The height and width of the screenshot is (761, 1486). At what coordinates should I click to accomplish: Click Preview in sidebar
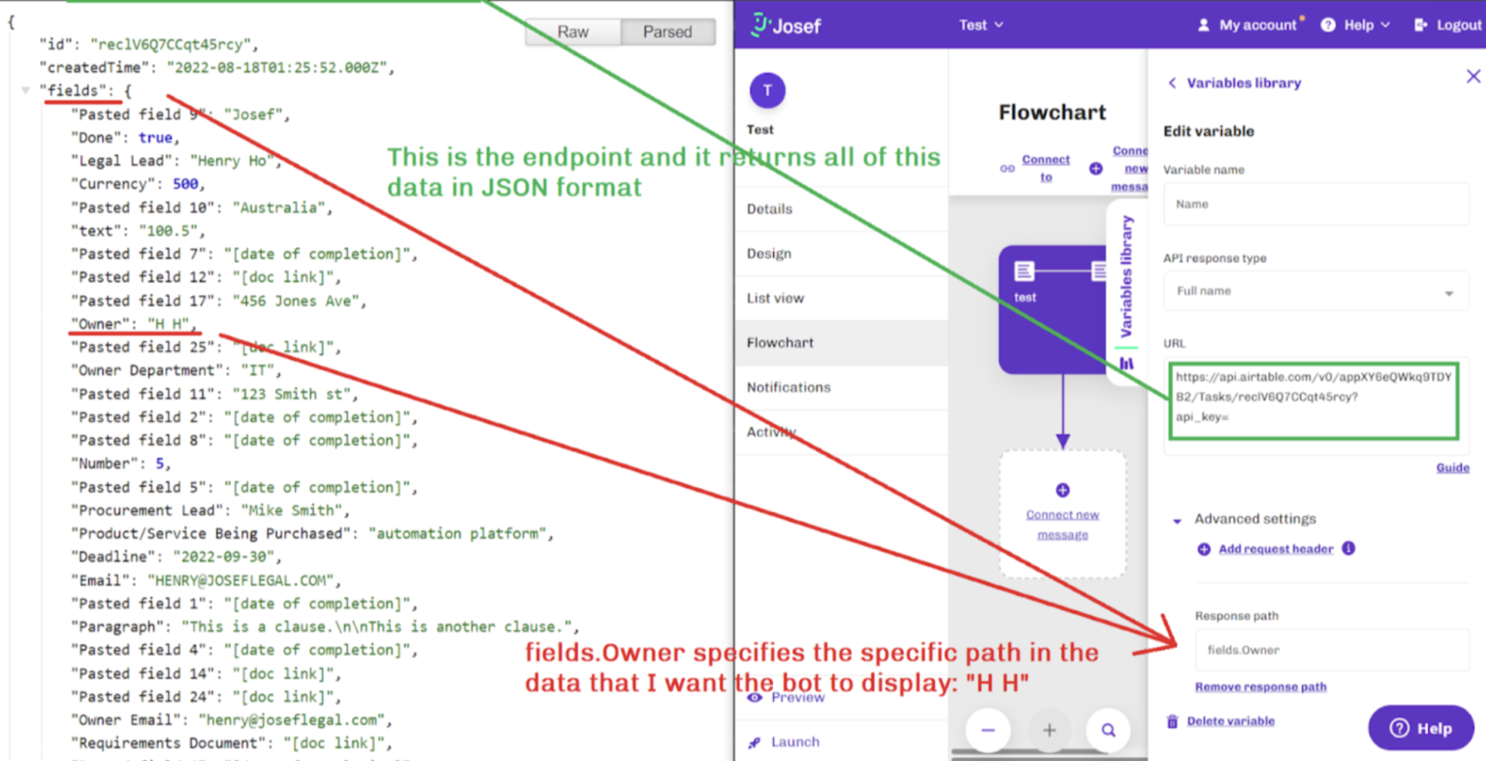point(797,698)
